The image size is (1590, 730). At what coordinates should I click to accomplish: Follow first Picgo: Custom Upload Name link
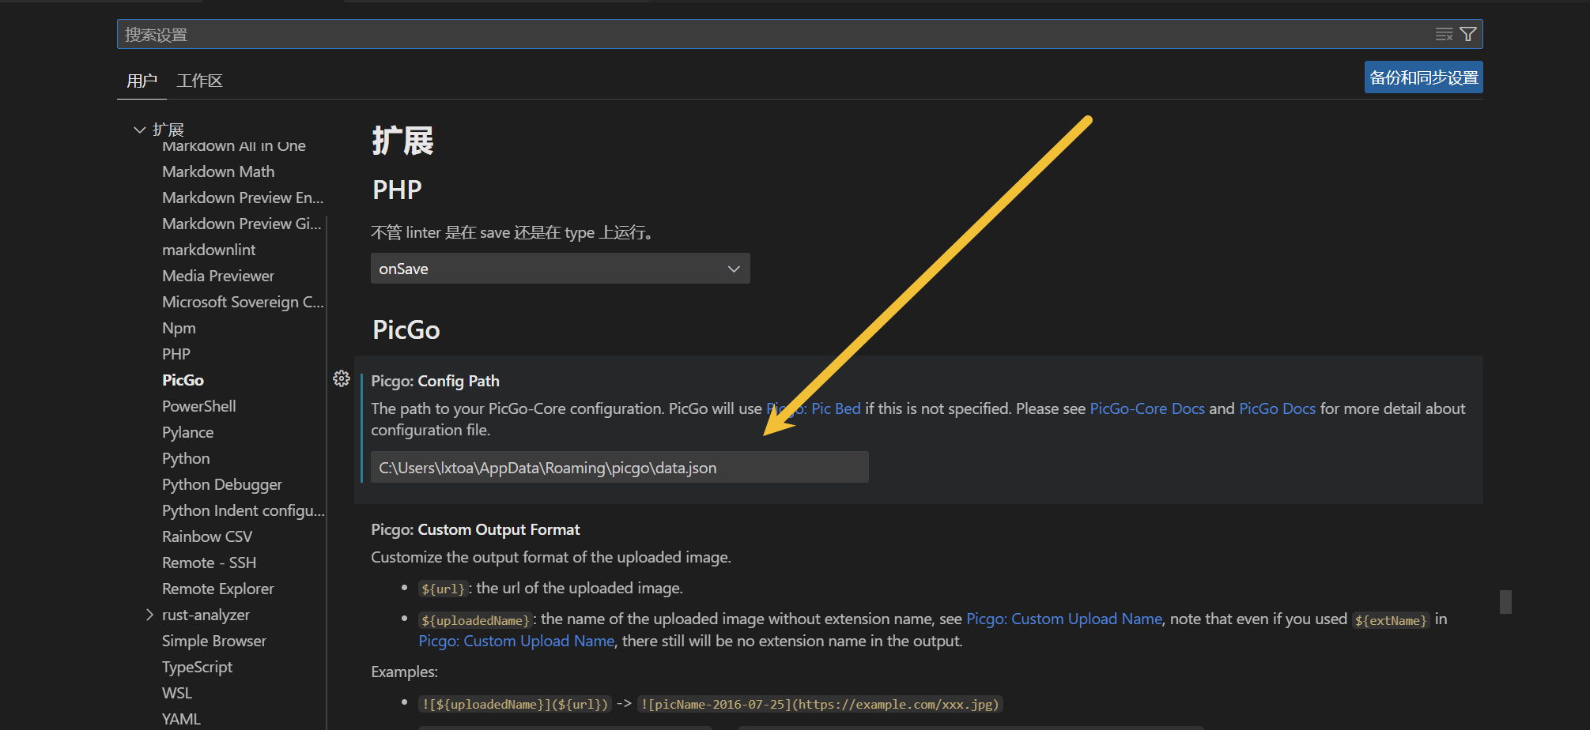point(1064,619)
